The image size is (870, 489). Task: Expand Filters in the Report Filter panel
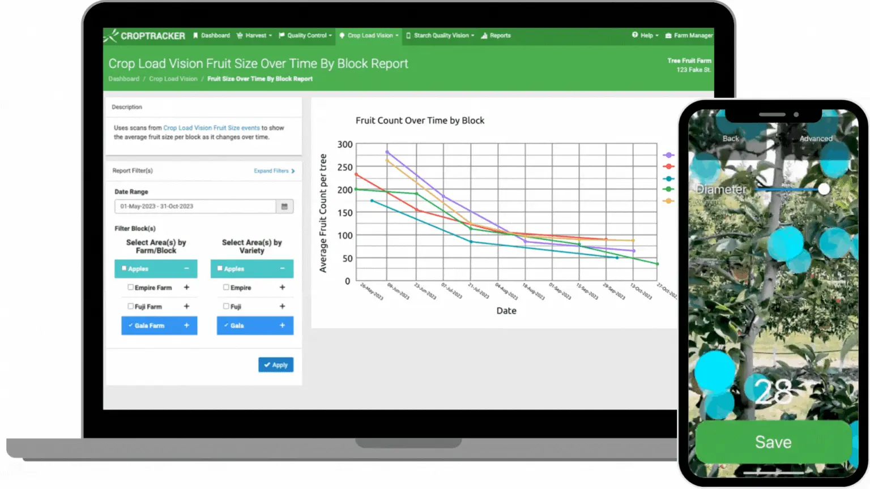[274, 171]
